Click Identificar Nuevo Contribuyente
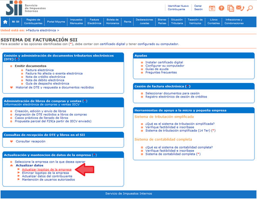257x199 pixels. (x=178, y=8)
